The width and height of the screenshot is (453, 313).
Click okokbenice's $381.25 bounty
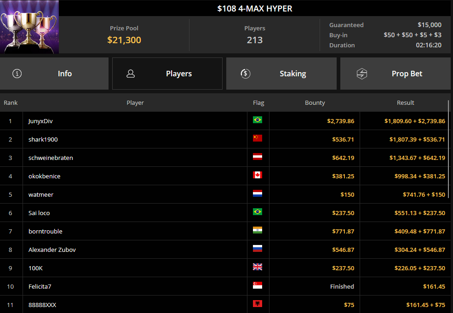pyautogui.click(x=343, y=176)
